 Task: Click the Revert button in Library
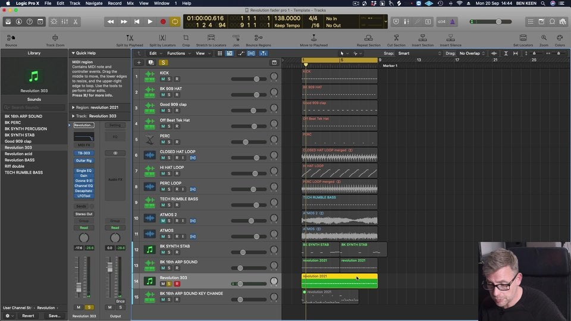(28, 316)
